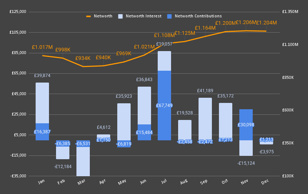Click the £1.350M right axis label

tap(290, 11)
